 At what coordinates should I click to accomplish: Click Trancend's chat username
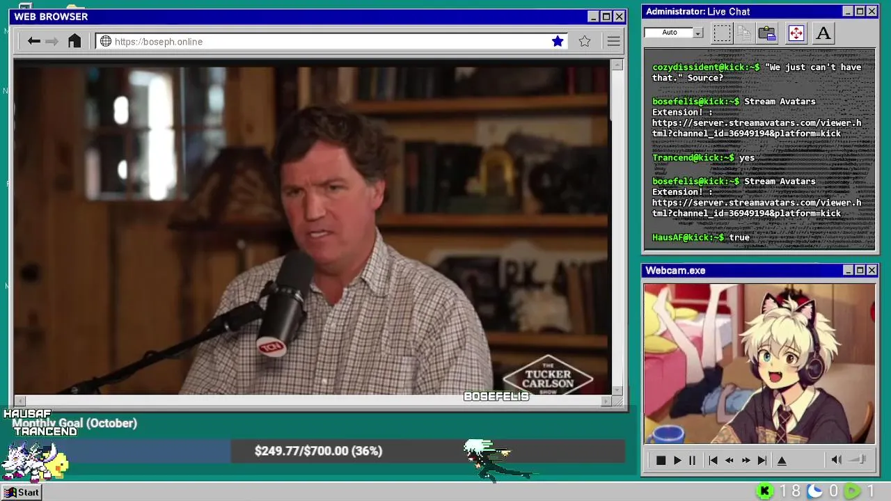pyautogui.click(x=693, y=157)
